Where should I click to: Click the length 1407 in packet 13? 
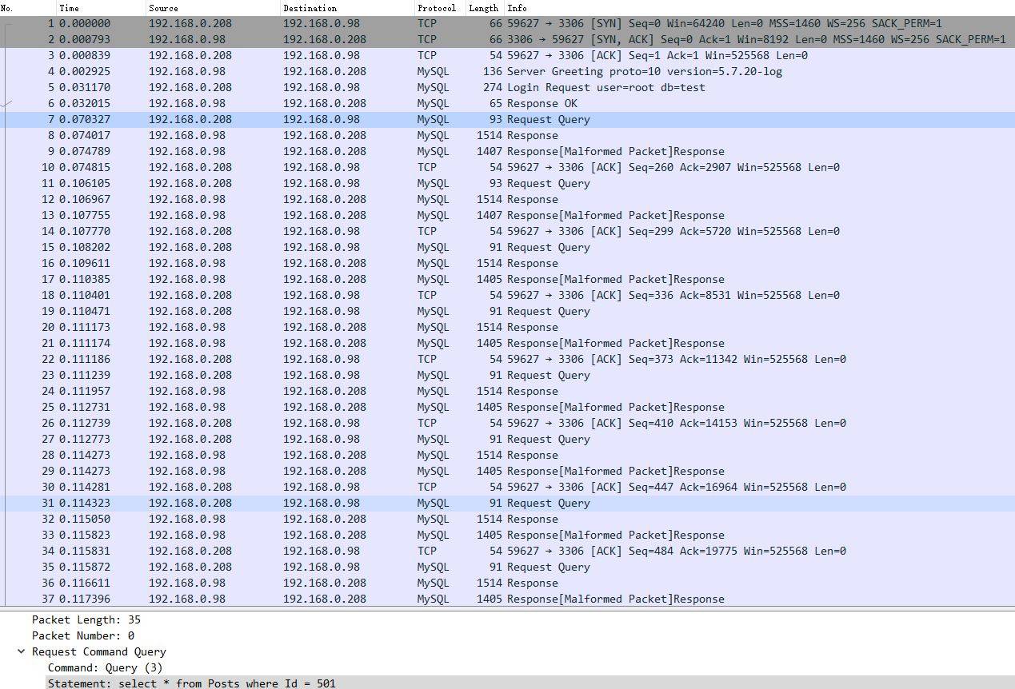[490, 215]
